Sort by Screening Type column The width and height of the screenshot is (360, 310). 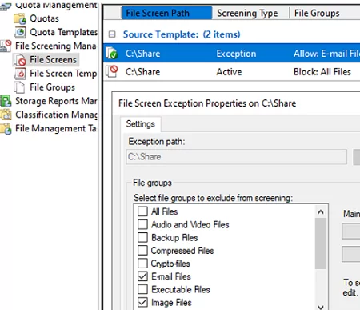[x=250, y=13]
